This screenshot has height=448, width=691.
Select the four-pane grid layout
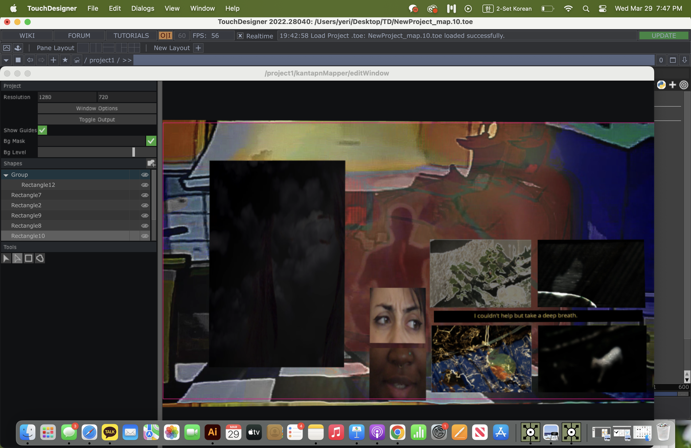pos(134,48)
